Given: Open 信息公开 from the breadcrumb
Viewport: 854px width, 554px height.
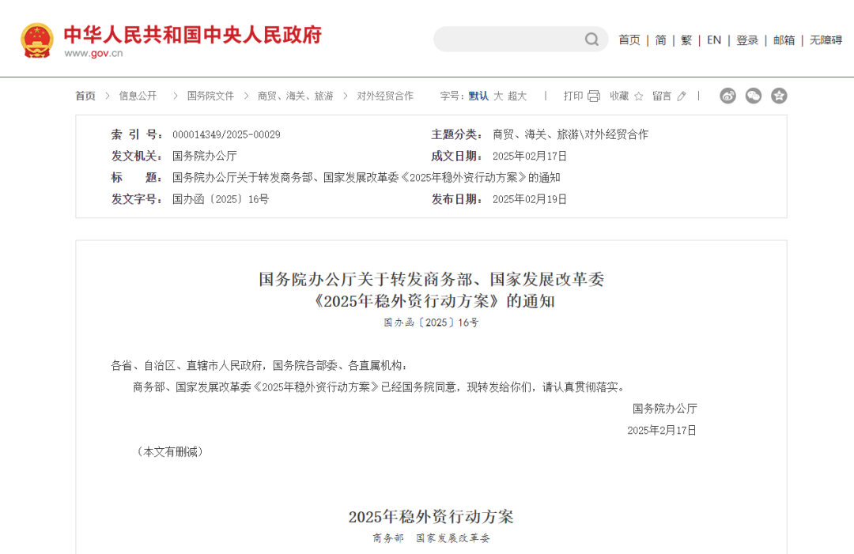Looking at the screenshot, I should (x=137, y=96).
